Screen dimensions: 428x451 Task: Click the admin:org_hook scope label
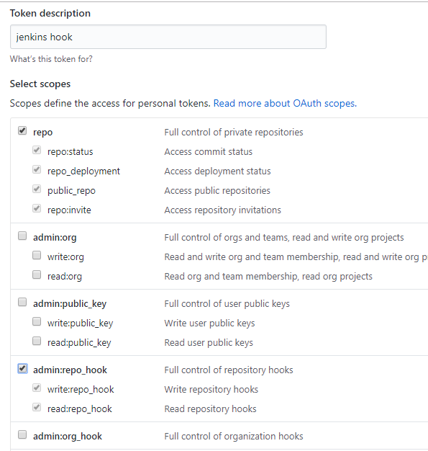(68, 437)
